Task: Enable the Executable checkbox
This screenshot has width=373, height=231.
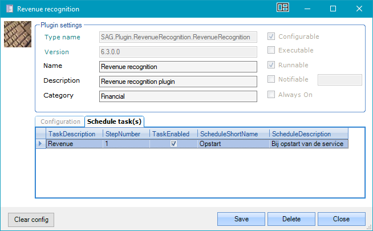Action: coord(272,51)
